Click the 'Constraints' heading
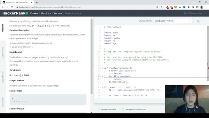 [x=15, y=70]
